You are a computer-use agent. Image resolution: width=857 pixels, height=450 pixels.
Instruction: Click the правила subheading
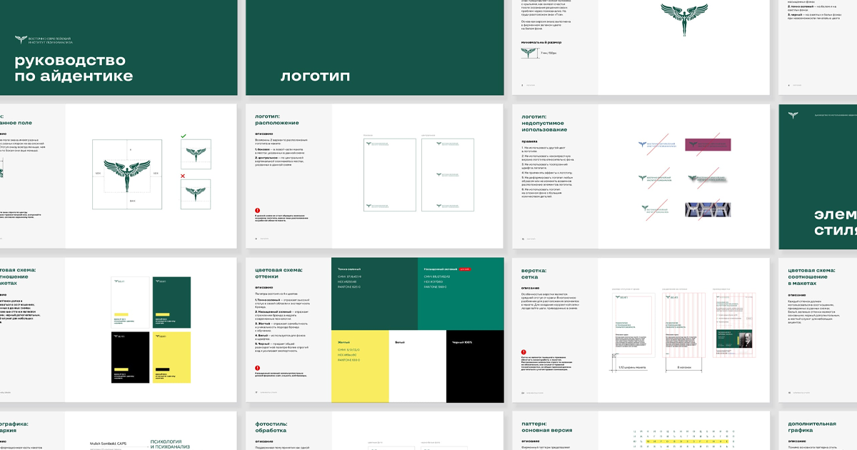530,140
